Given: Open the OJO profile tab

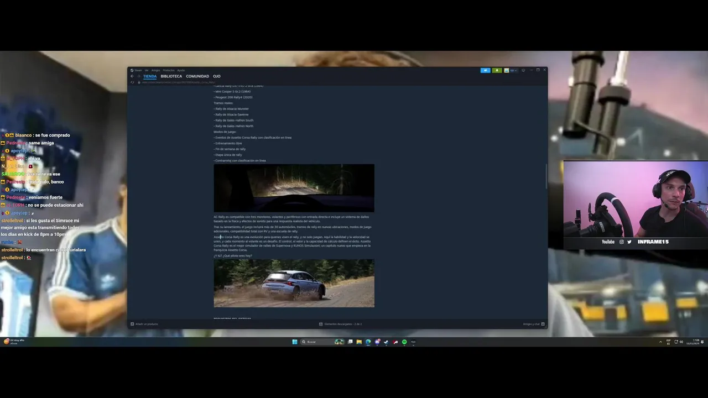Looking at the screenshot, I should point(217,76).
